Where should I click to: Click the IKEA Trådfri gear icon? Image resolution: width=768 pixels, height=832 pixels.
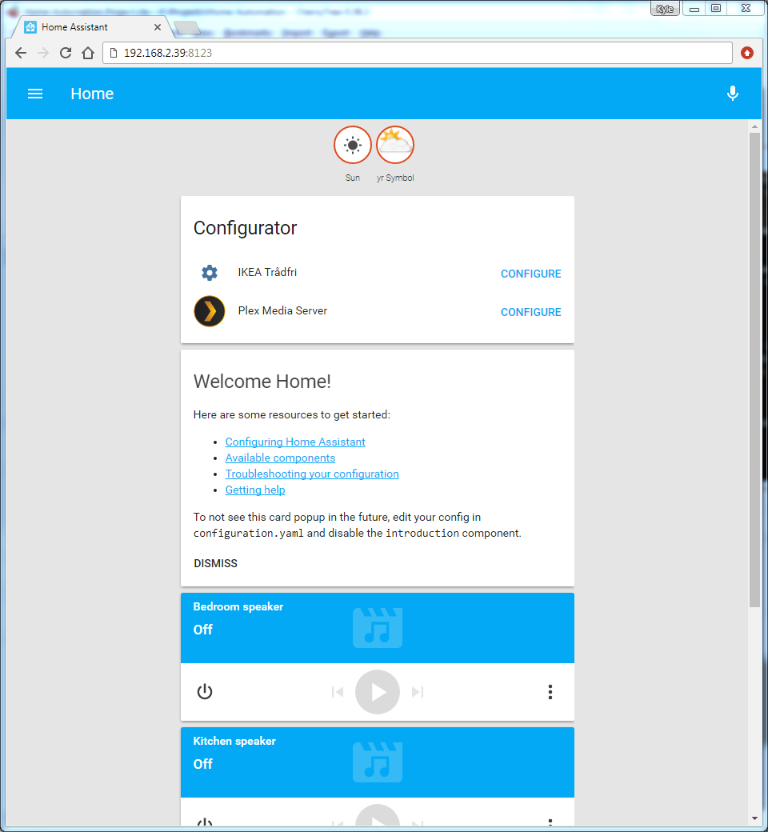(210, 273)
